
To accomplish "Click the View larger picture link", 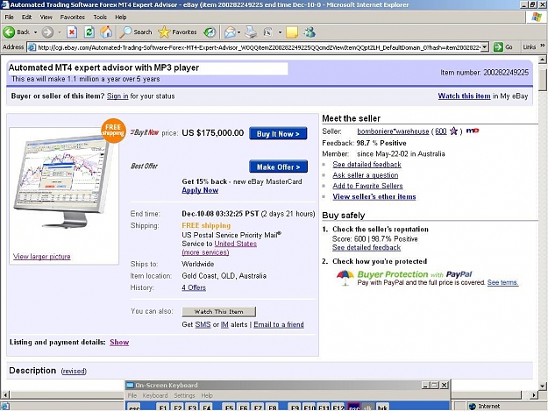I will tap(41, 257).
